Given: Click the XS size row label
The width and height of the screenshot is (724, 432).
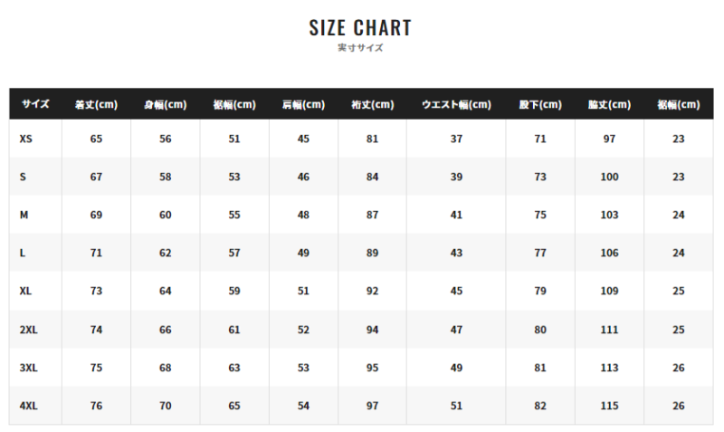Looking at the screenshot, I should [25, 139].
